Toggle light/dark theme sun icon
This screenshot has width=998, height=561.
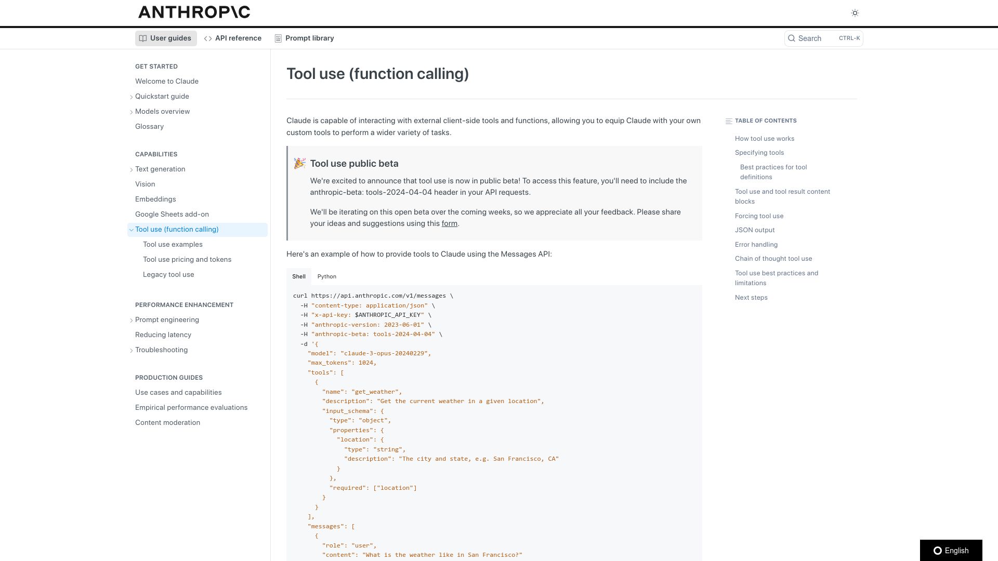[x=855, y=13]
